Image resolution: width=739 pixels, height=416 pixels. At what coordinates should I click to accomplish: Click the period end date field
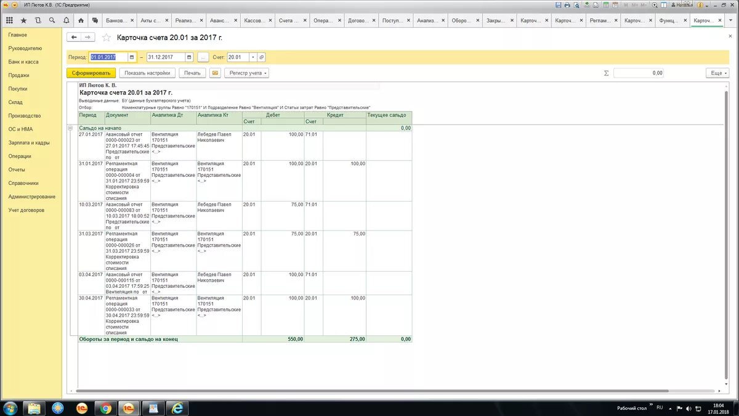pyautogui.click(x=165, y=57)
